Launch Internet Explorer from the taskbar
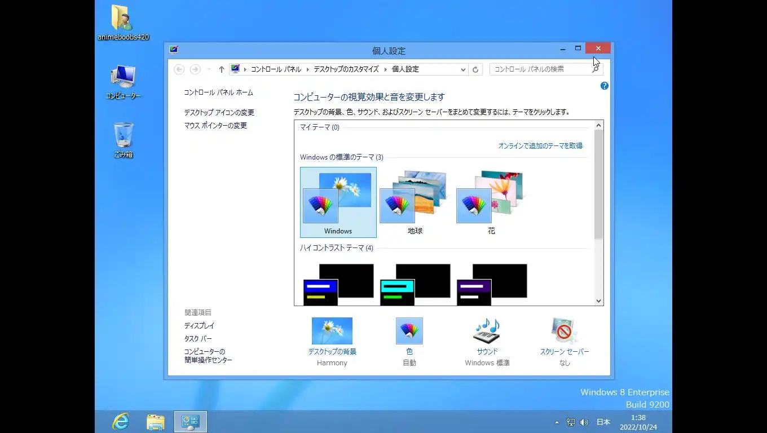767x433 pixels. (x=121, y=422)
